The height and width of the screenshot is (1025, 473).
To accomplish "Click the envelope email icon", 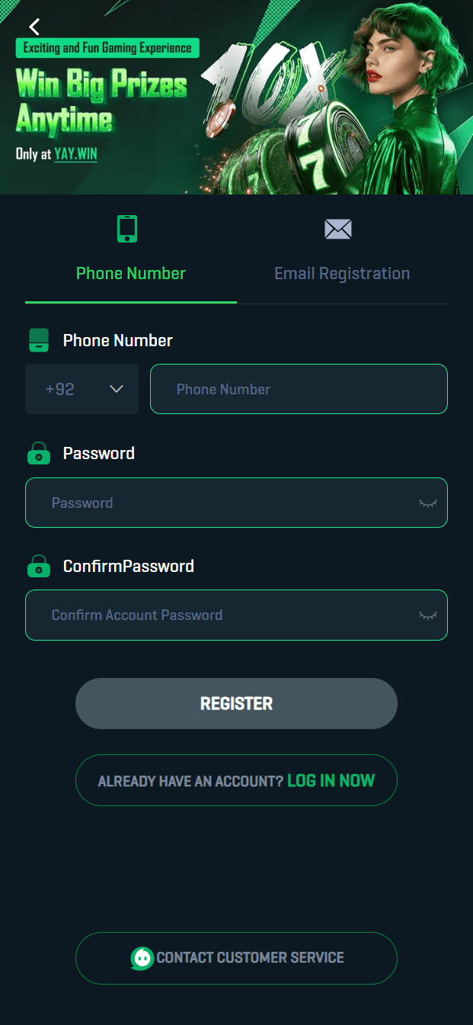I will point(337,229).
